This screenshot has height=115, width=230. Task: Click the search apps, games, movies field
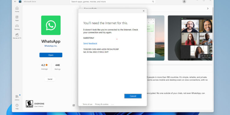click(x=113, y=2)
